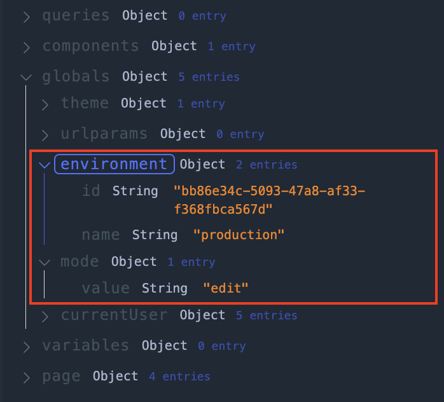Expand the currentUser object chevron

point(45,315)
